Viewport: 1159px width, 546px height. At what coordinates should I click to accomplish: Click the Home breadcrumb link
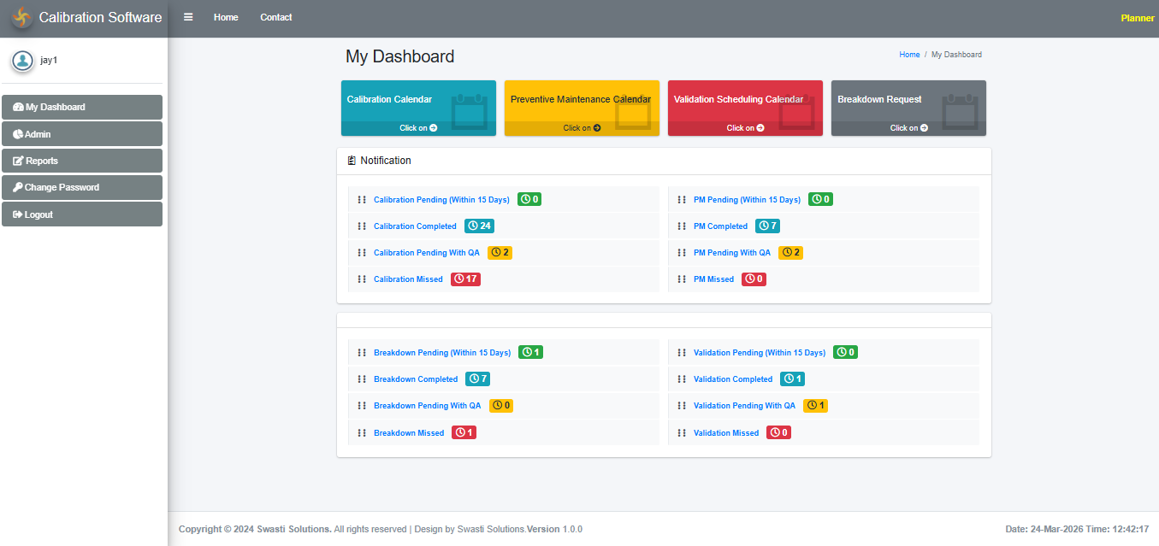(x=909, y=55)
